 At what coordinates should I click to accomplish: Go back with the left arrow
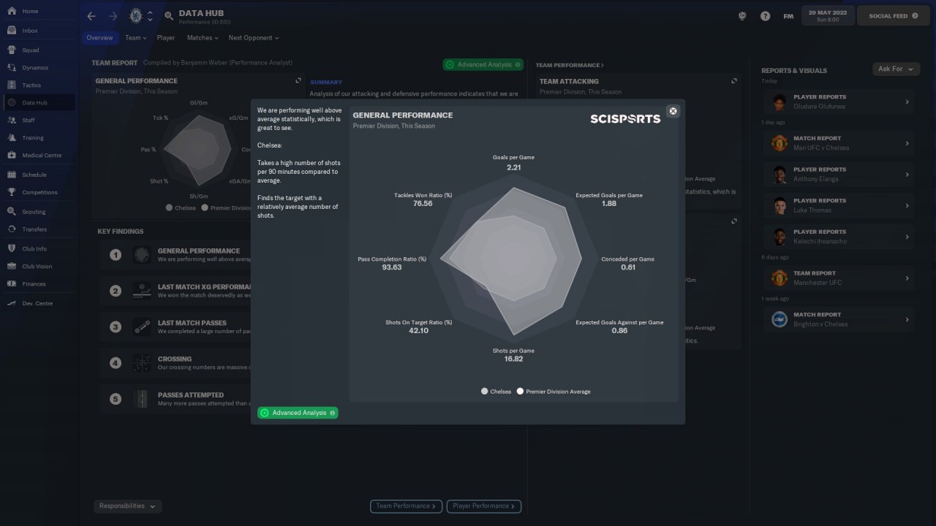click(x=91, y=16)
